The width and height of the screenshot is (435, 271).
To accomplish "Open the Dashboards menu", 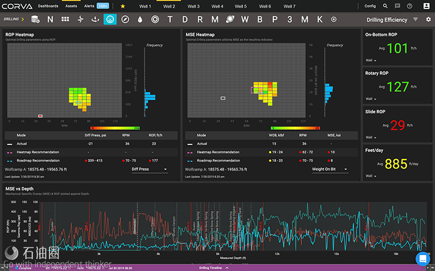I will click(48, 6).
